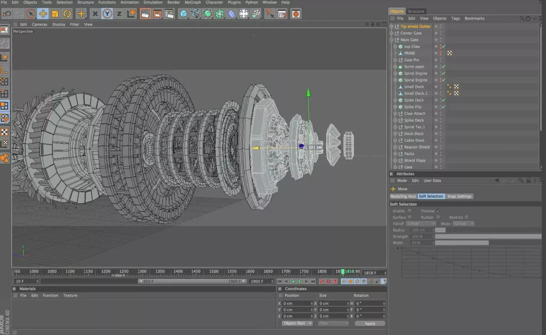The width and height of the screenshot is (546, 335).
Task: Toggle visibility dots for Center Gate
Action: pyautogui.click(x=441, y=33)
